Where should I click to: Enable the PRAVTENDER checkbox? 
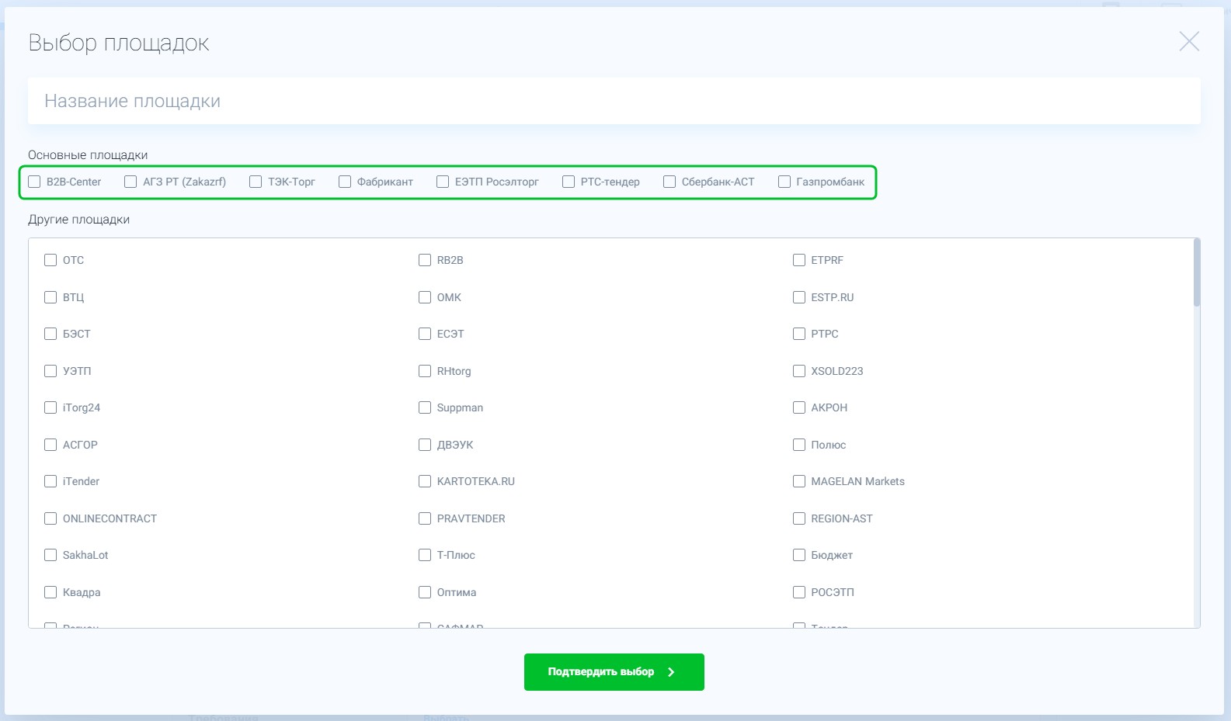[425, 518]
